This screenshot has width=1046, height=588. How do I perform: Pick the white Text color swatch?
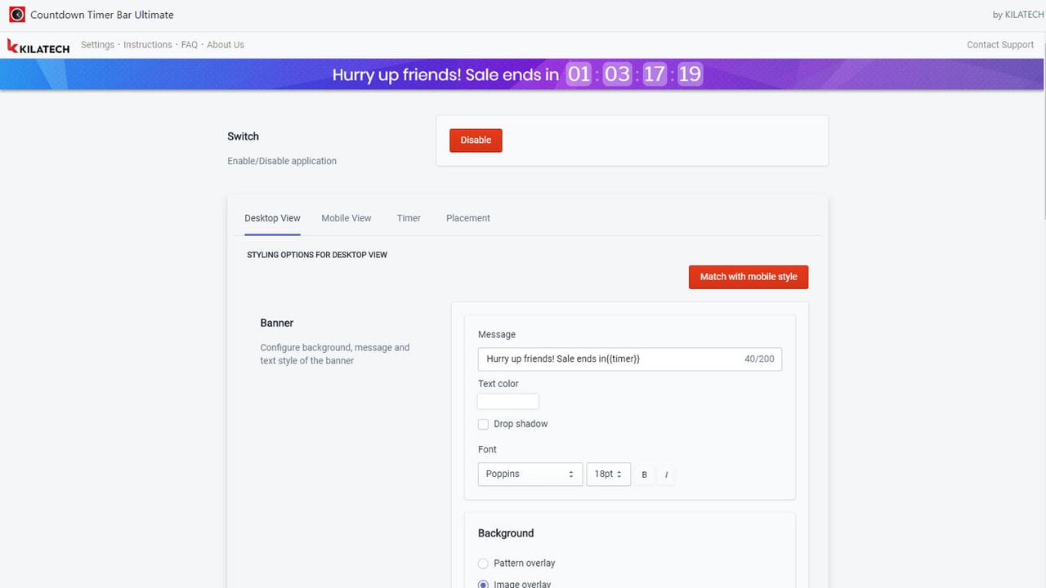click(x=508, y=401)
